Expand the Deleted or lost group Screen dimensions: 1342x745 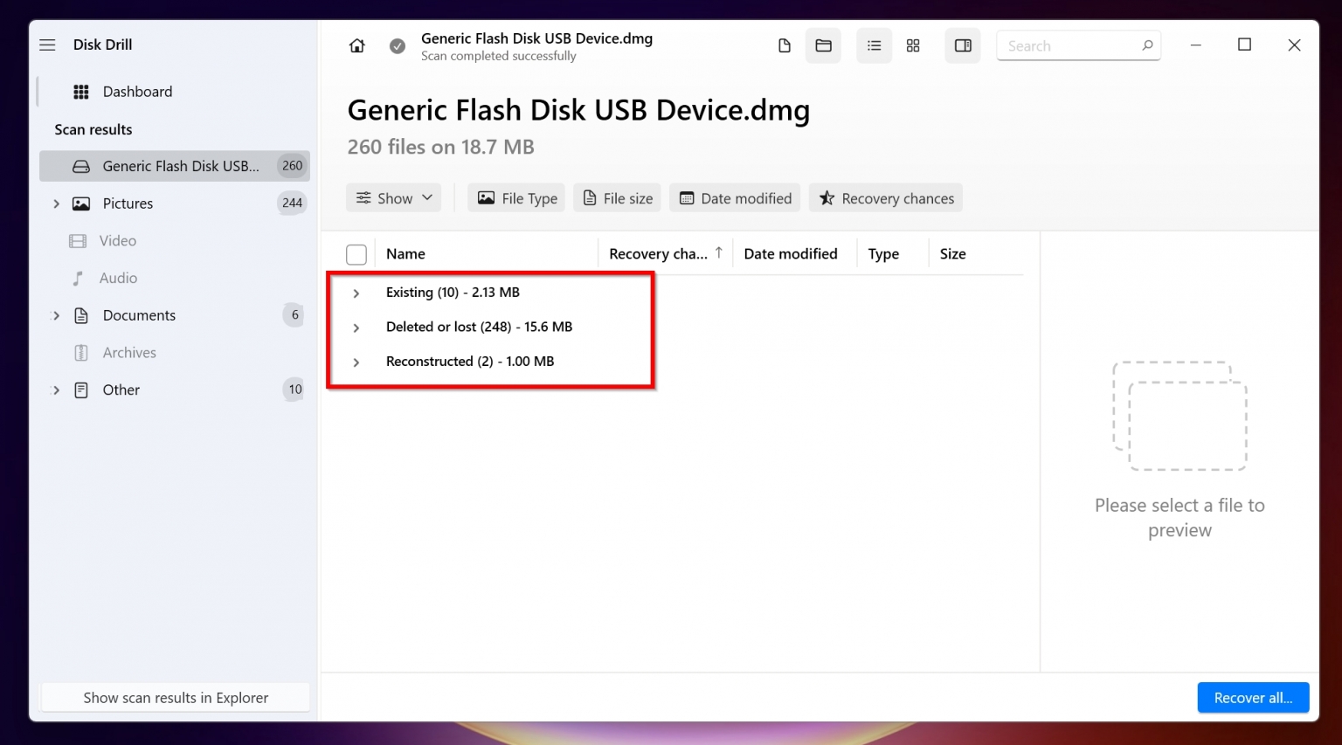pyautogui.click(x=356, y=327)
